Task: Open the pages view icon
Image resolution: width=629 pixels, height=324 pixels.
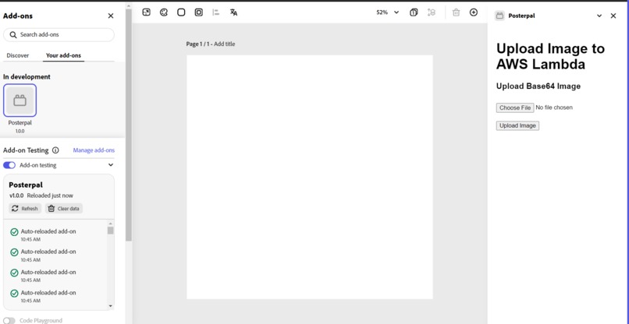Action: click(414, 12)
